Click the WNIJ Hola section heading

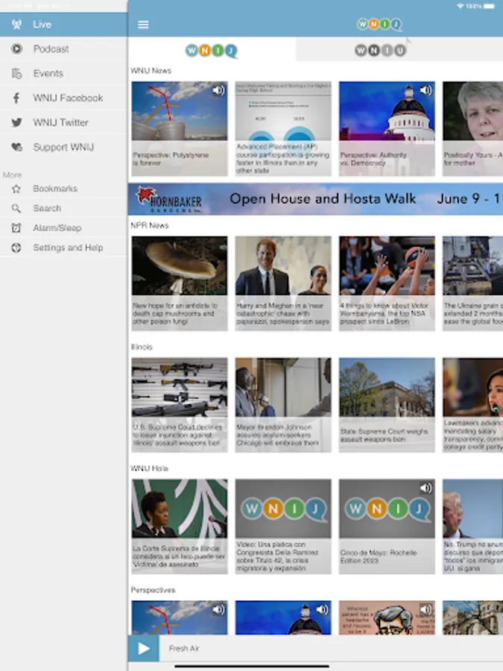(149, 469)
